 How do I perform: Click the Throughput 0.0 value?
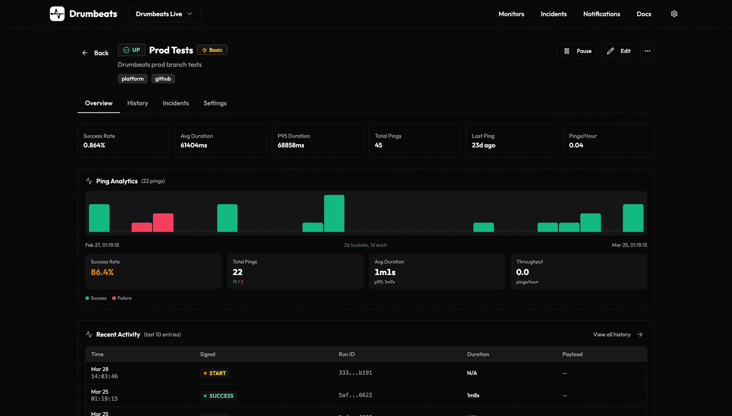[x=523, y=272]
